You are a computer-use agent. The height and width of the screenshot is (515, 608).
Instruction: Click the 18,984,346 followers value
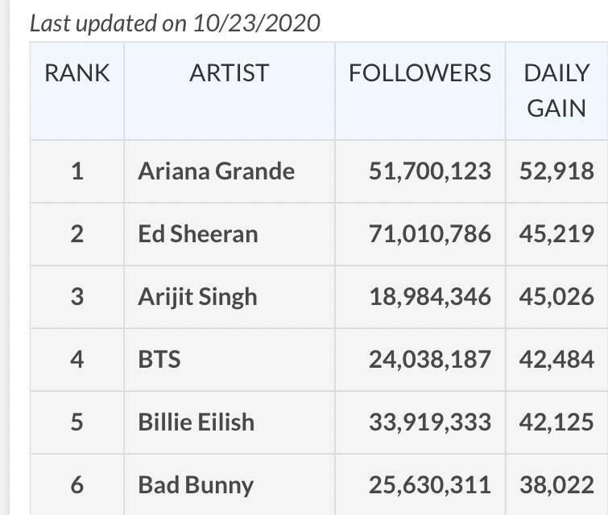(x=429, y=296)
